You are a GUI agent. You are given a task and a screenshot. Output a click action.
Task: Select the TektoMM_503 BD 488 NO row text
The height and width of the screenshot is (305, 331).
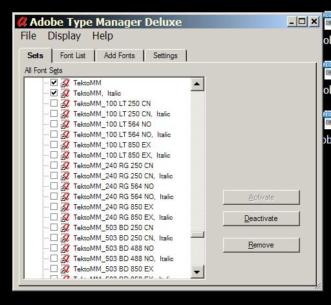[114, 248]
